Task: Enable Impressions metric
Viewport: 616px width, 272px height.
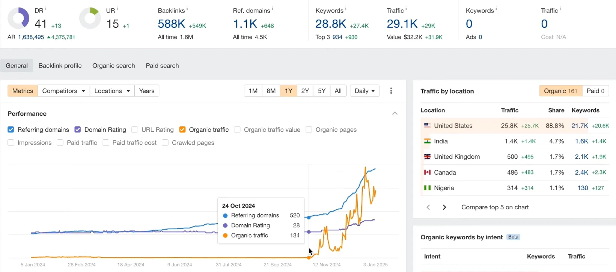Action: (x=11, y=143)
